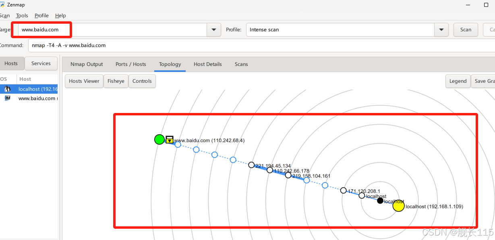
Task: Sort by the OS column header
Action: click(8, 79)
